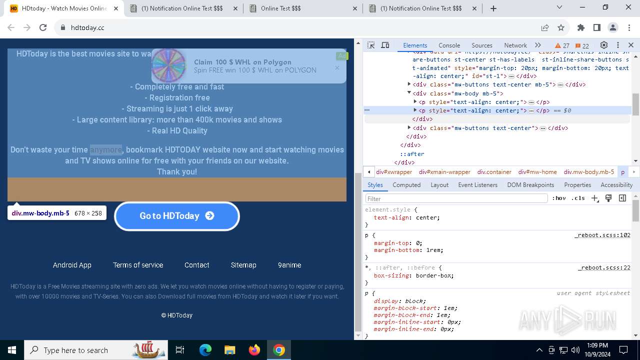Open the Event Listeners tab

(477, 184)
